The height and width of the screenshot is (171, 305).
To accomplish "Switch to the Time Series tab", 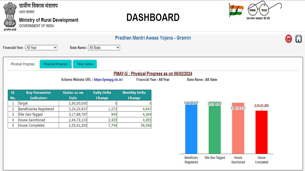I will click(x=85, y=64).
